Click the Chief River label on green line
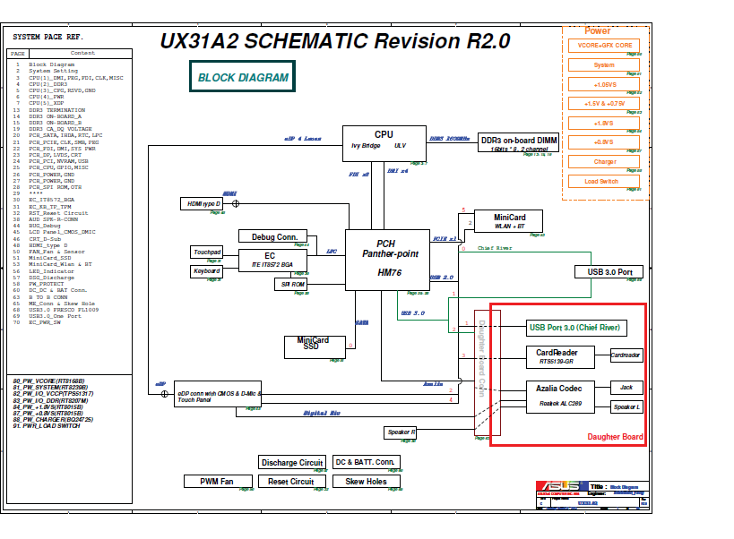The image size is (734, 539). point(495,248)
